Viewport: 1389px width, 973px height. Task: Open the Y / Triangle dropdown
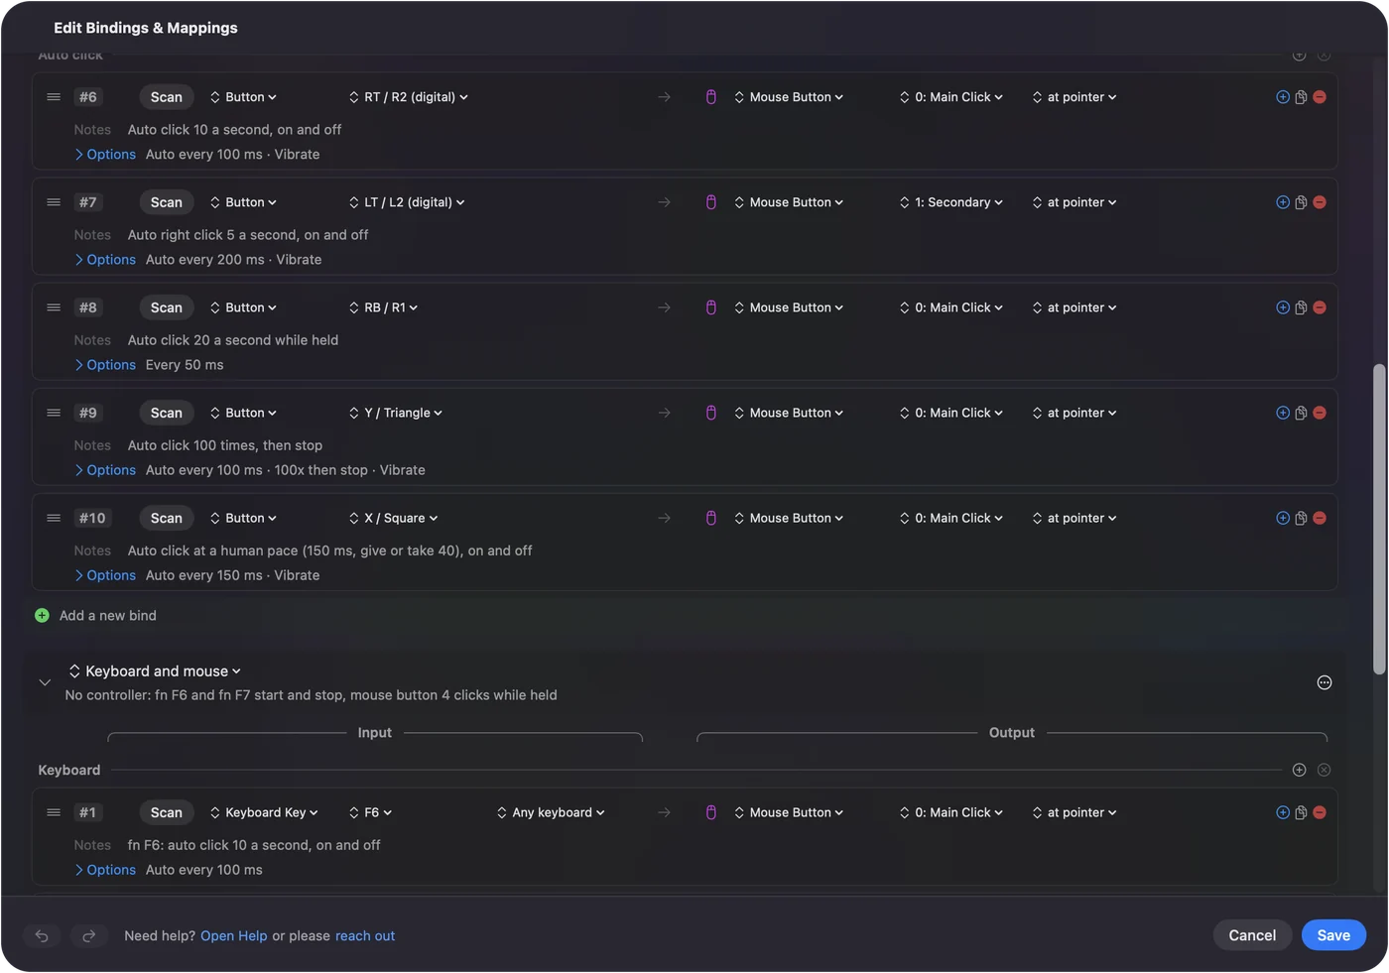395,413
